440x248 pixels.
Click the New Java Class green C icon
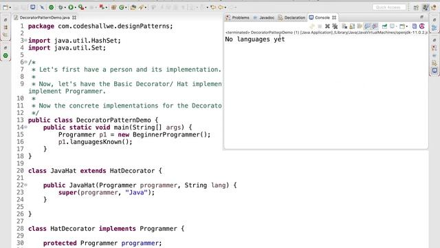[122, 8]
